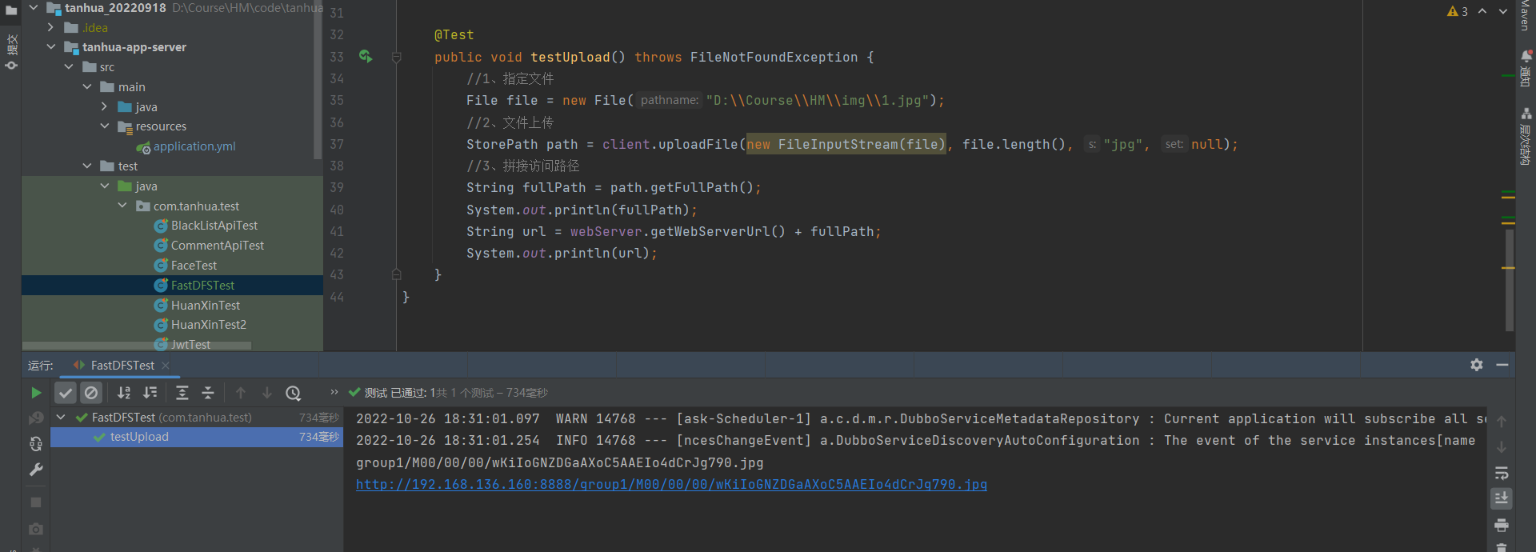This screenshot has height=552, width=1536.
Task: Open the Maven side tab
Action: coord(1526,16)
